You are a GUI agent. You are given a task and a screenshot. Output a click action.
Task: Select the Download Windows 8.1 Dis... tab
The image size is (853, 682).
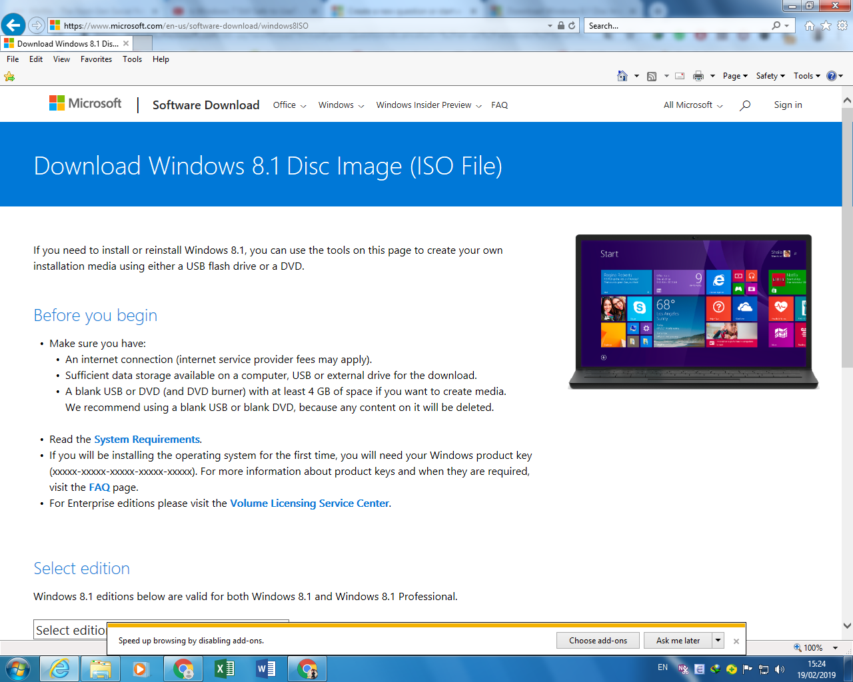[x=67, y=43]
